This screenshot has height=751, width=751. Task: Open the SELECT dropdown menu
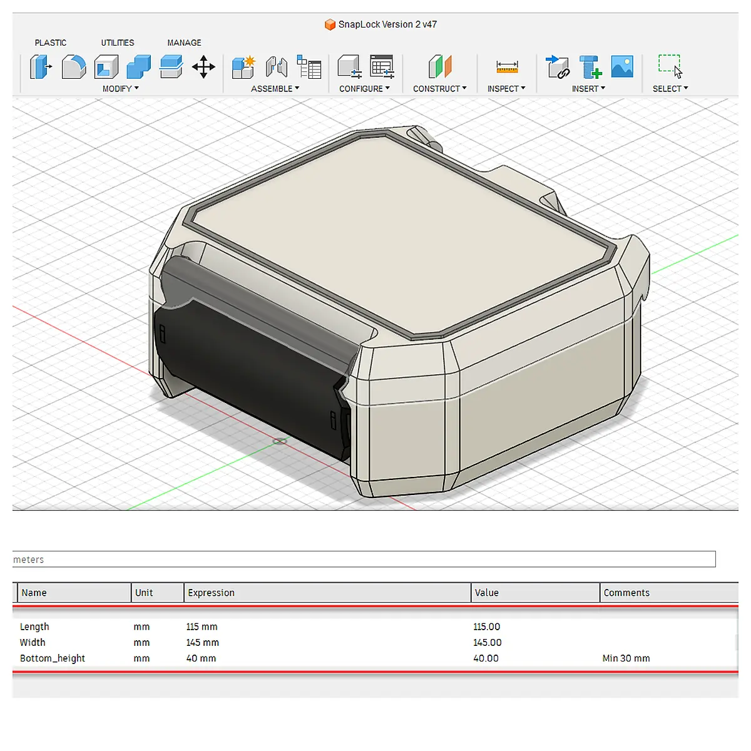click(x=670, y=89)
